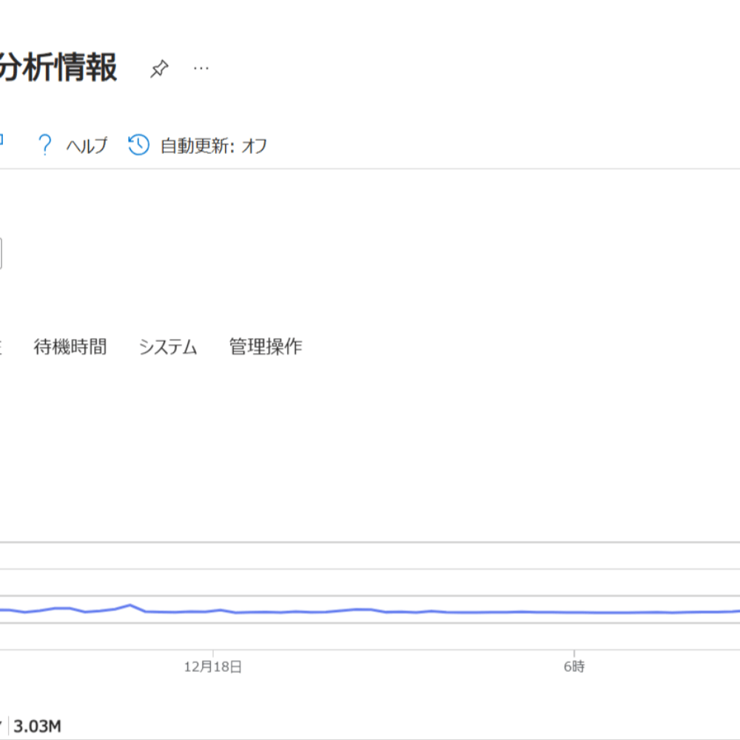Switch to the 待機時間 tab

coord(70,346)
